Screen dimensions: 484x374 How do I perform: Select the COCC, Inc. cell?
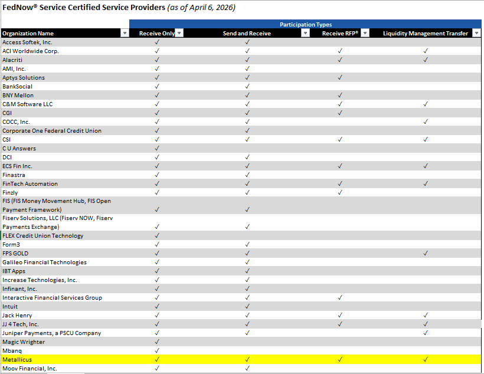(x=65, y=122)
